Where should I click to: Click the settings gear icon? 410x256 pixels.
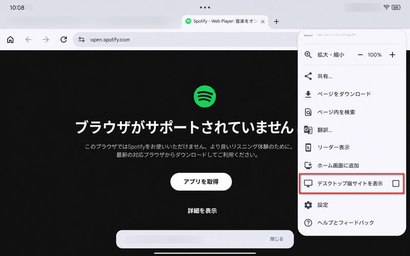[308, 205]
